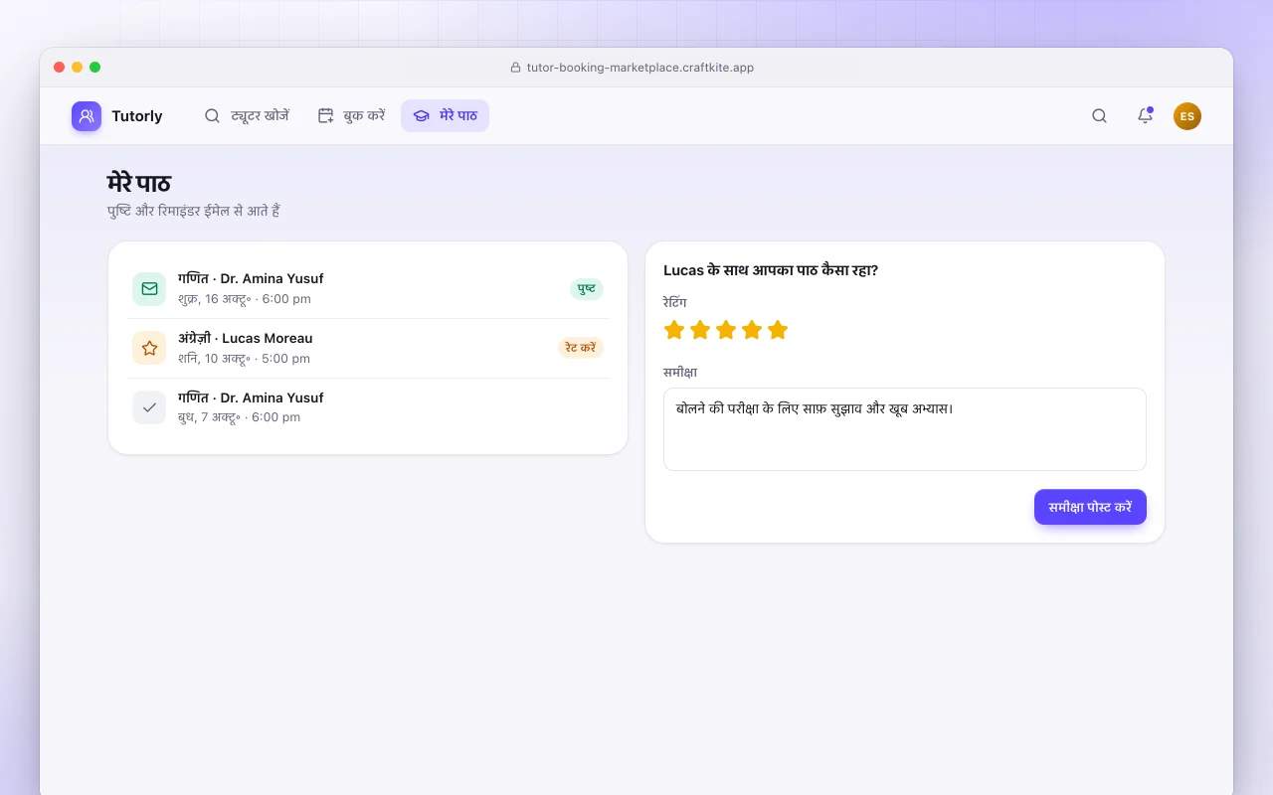Viewport: 1273px width, 795px height.
Task: Click the address bar URL
Action: click(640, 68)
